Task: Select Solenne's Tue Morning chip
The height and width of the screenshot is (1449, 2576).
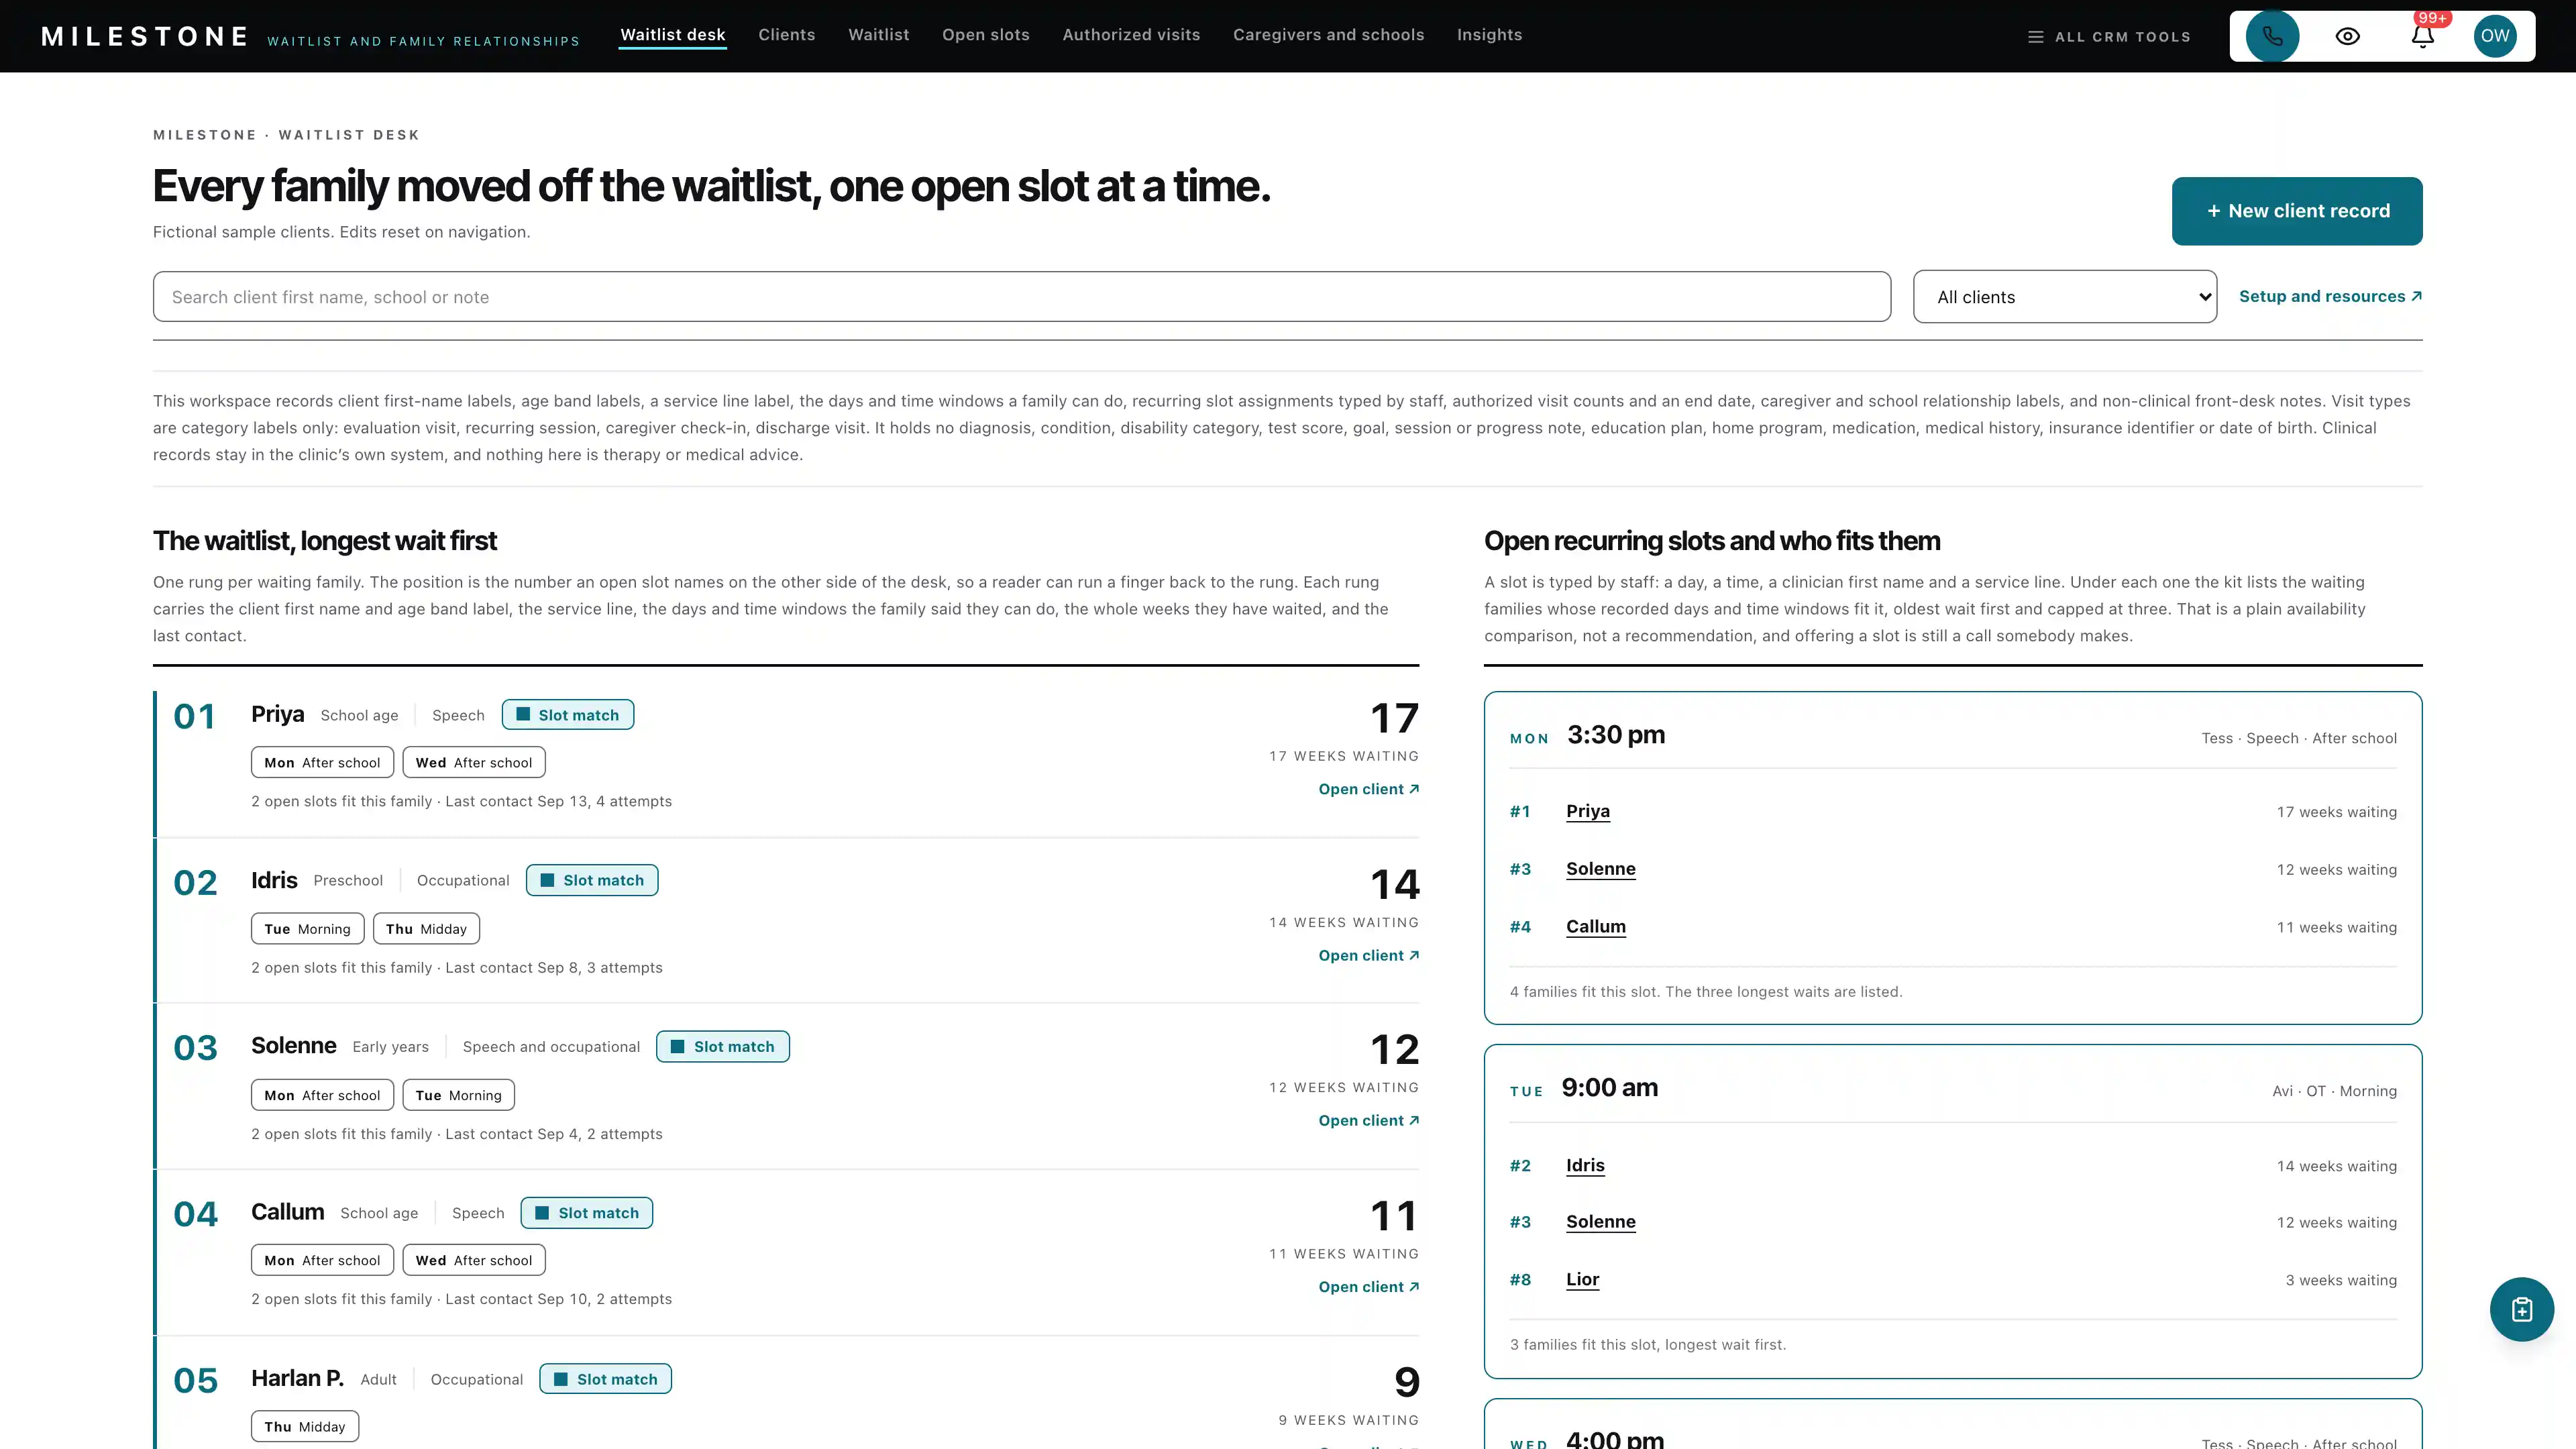Action: pos(458,1095)
